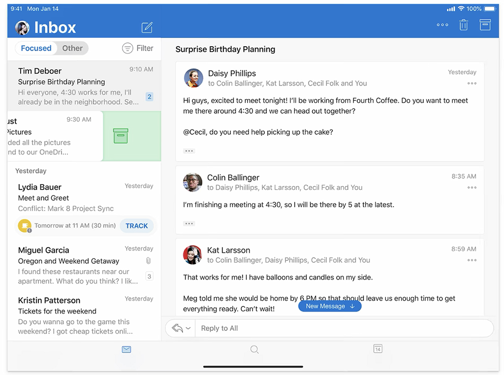The height and width of the screenshot is (375, 504).
Task: Open the account profile avatar
Action: coord(22,28)
